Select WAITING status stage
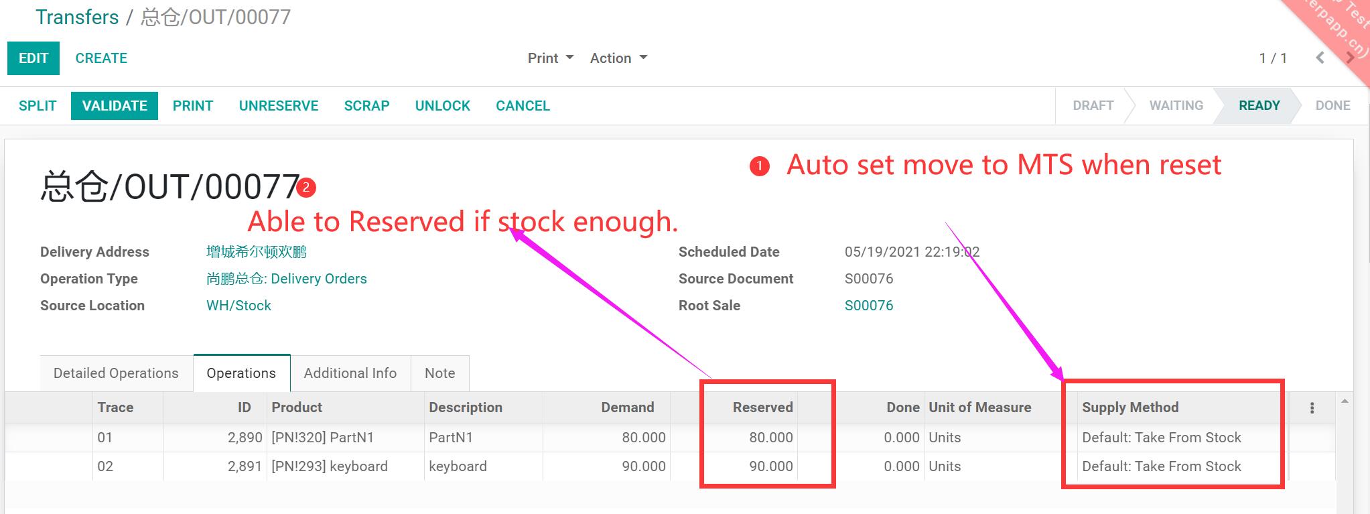Screen dimensions: 1370x514 pos(1176,106)
